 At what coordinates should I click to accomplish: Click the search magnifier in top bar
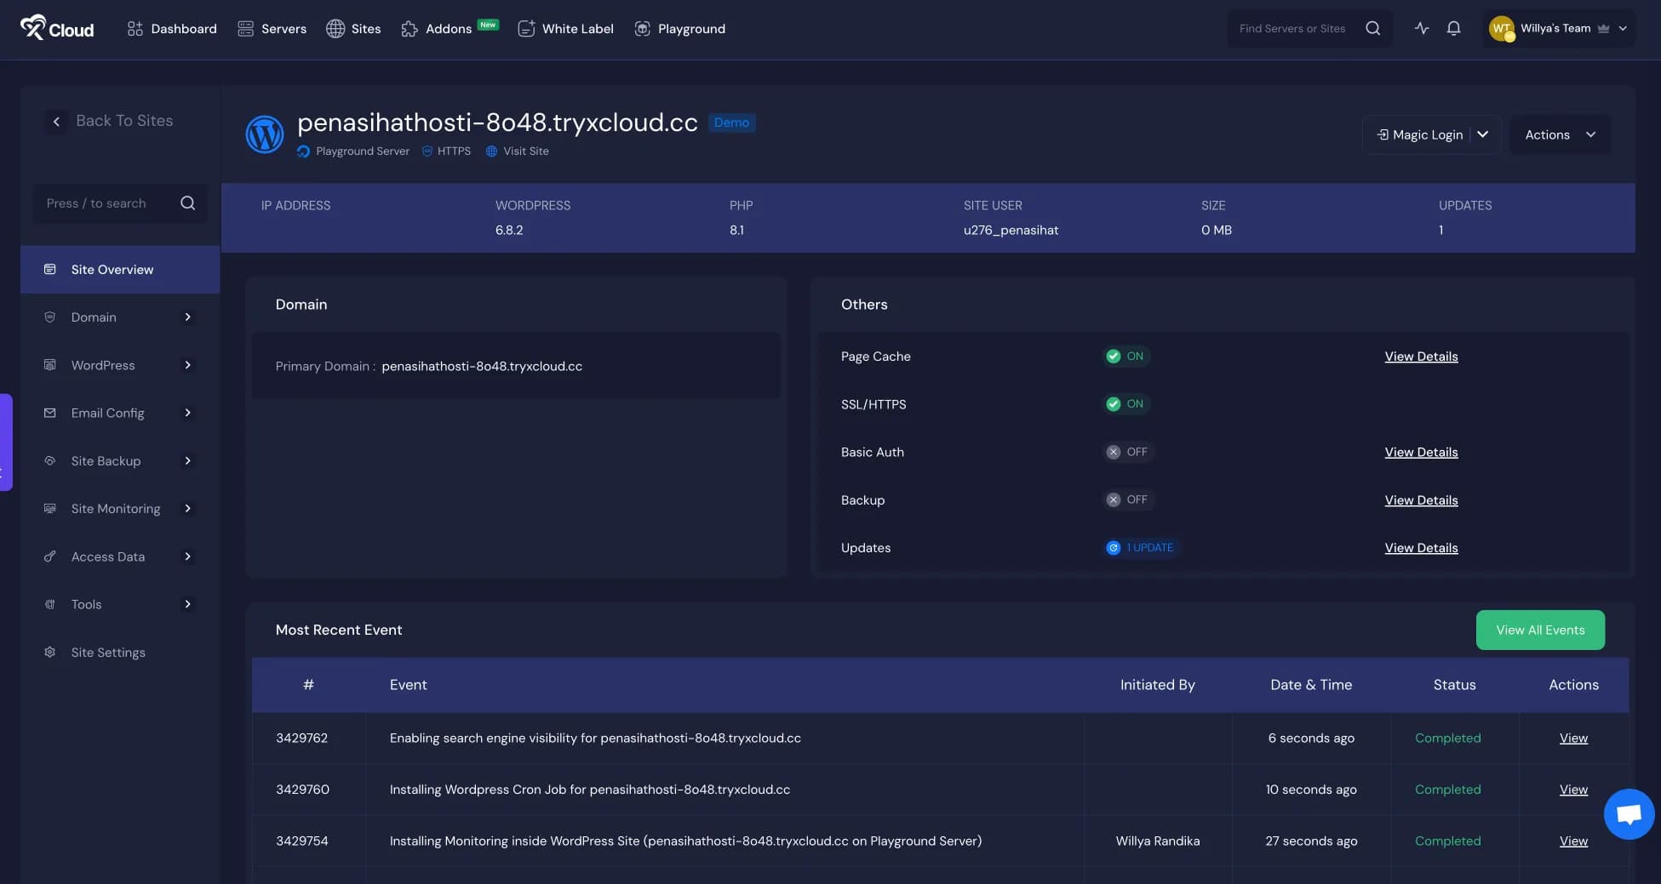click(x=1372, y=28)
